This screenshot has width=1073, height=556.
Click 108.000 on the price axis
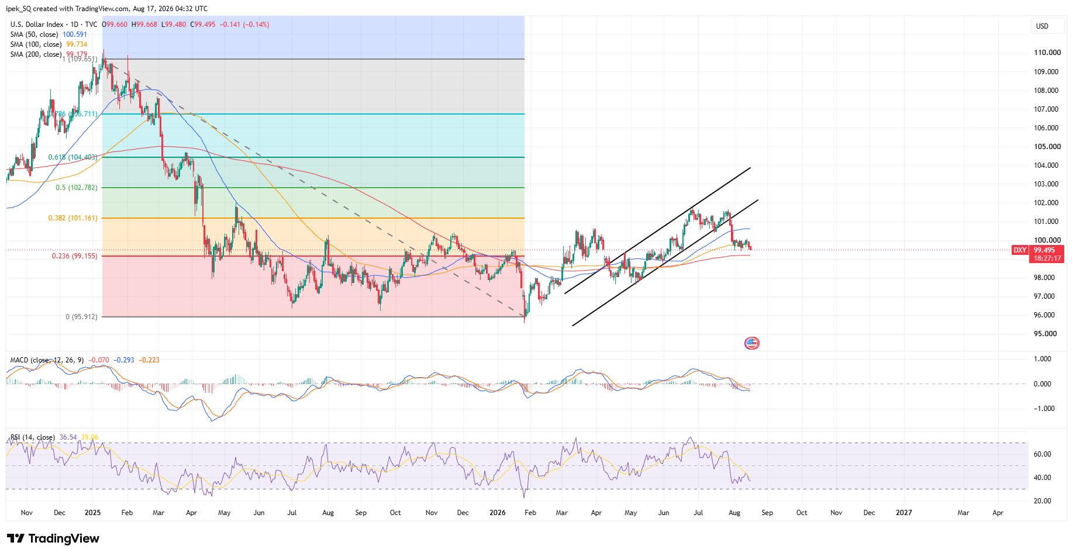click(1046, 91)
